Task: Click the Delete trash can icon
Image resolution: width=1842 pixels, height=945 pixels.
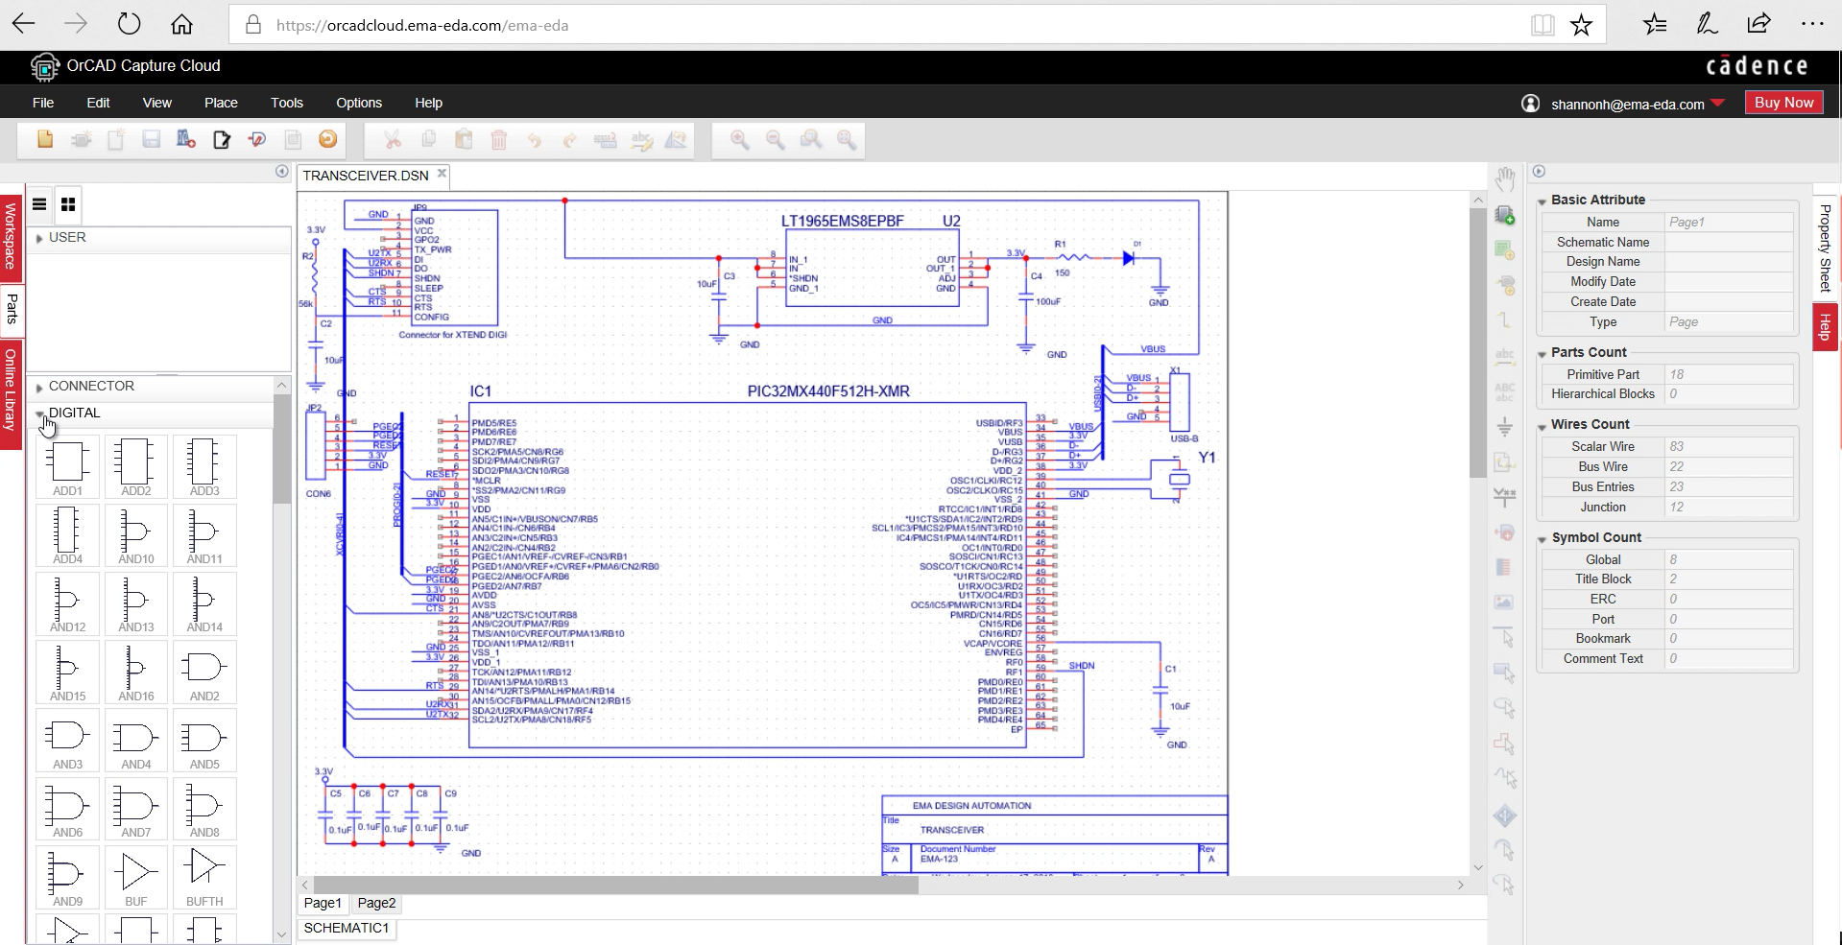Action: pyautogui.click(x=499, y=140)
